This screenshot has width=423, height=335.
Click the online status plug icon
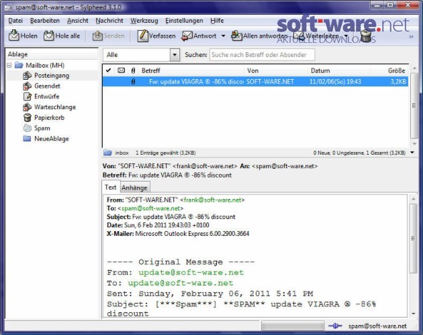click(335, 326)
